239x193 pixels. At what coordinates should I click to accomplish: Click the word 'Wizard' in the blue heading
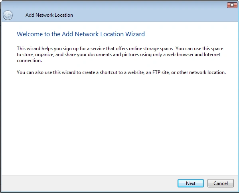135,34
